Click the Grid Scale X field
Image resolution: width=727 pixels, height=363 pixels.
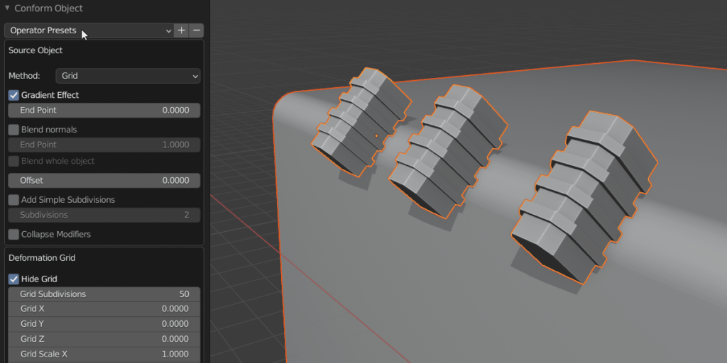(x=104, y=354)
